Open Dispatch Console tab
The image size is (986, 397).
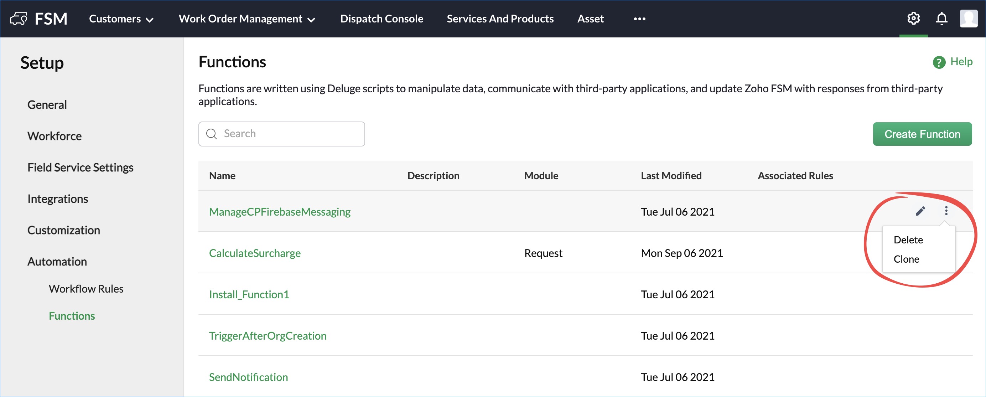[381, 19]
